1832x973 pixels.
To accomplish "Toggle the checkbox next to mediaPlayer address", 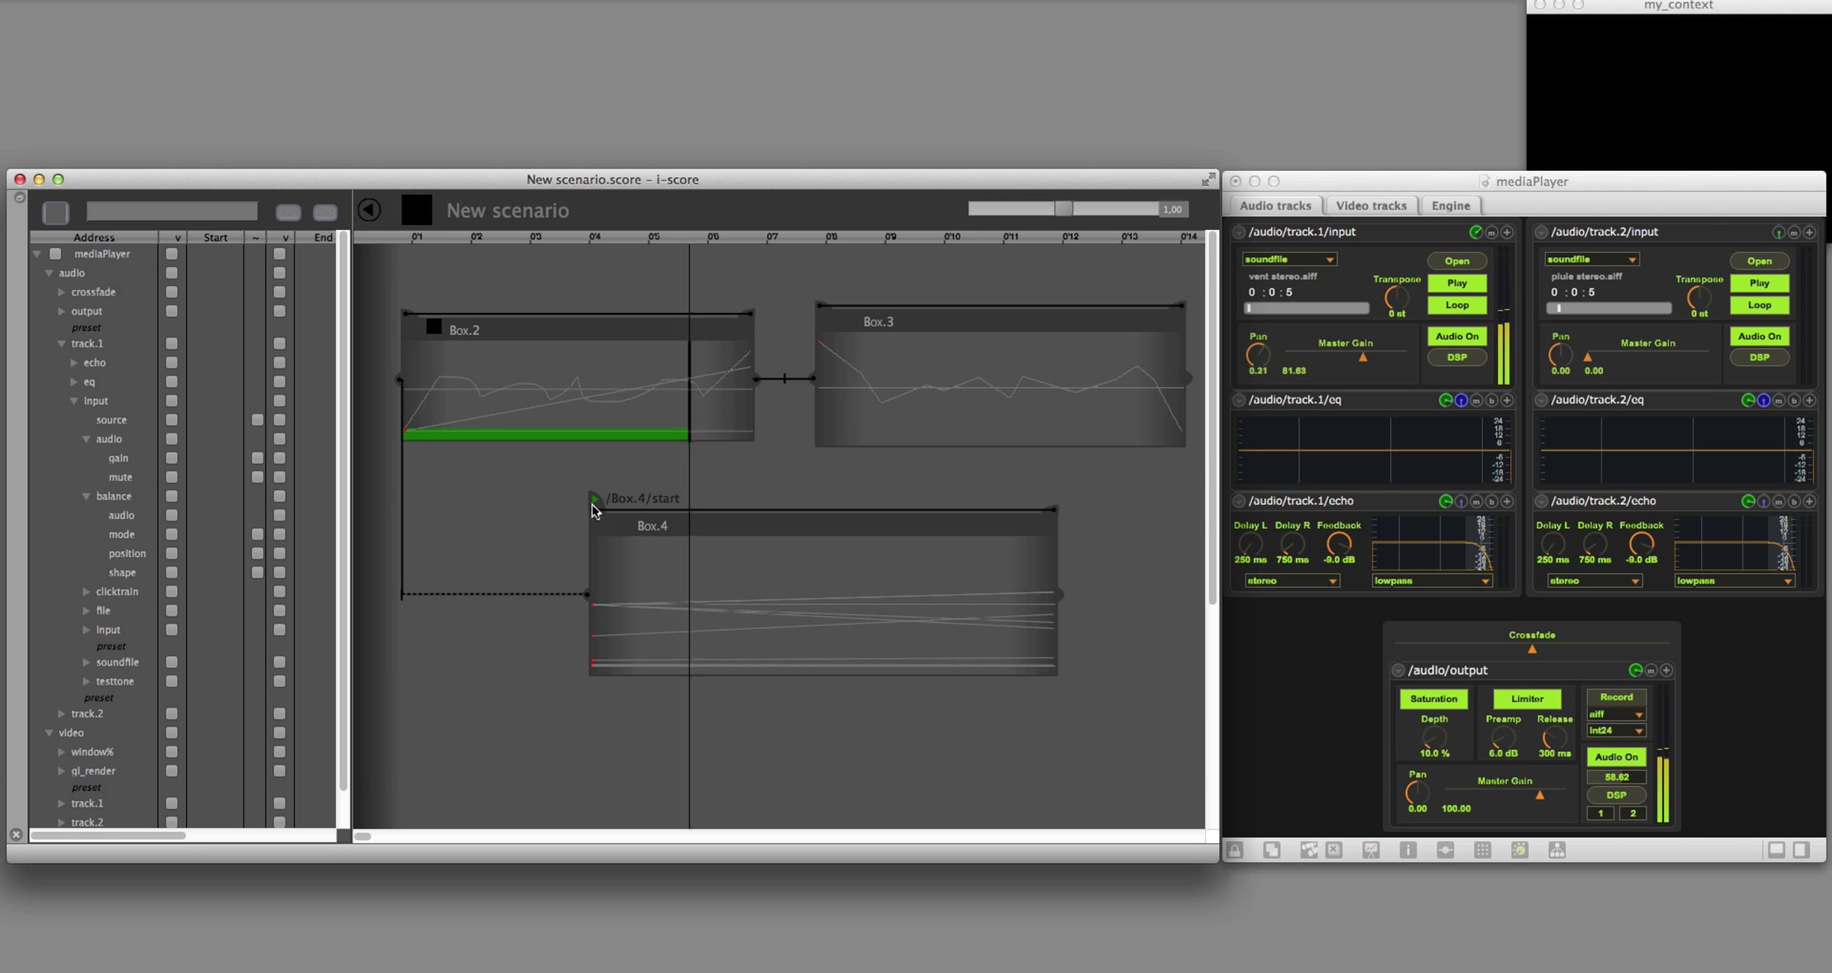I will pos(55,253).
